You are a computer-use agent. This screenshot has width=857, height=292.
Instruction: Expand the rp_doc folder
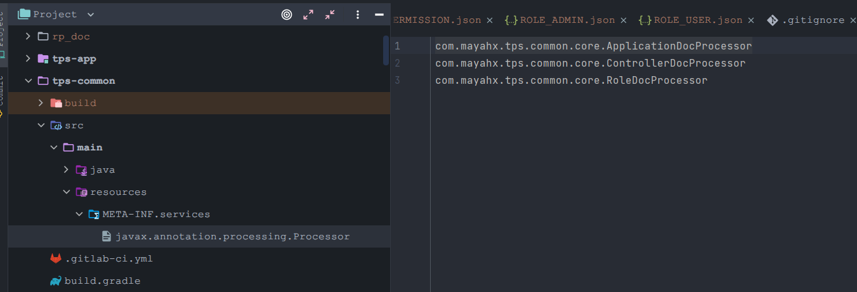[28, 36]
